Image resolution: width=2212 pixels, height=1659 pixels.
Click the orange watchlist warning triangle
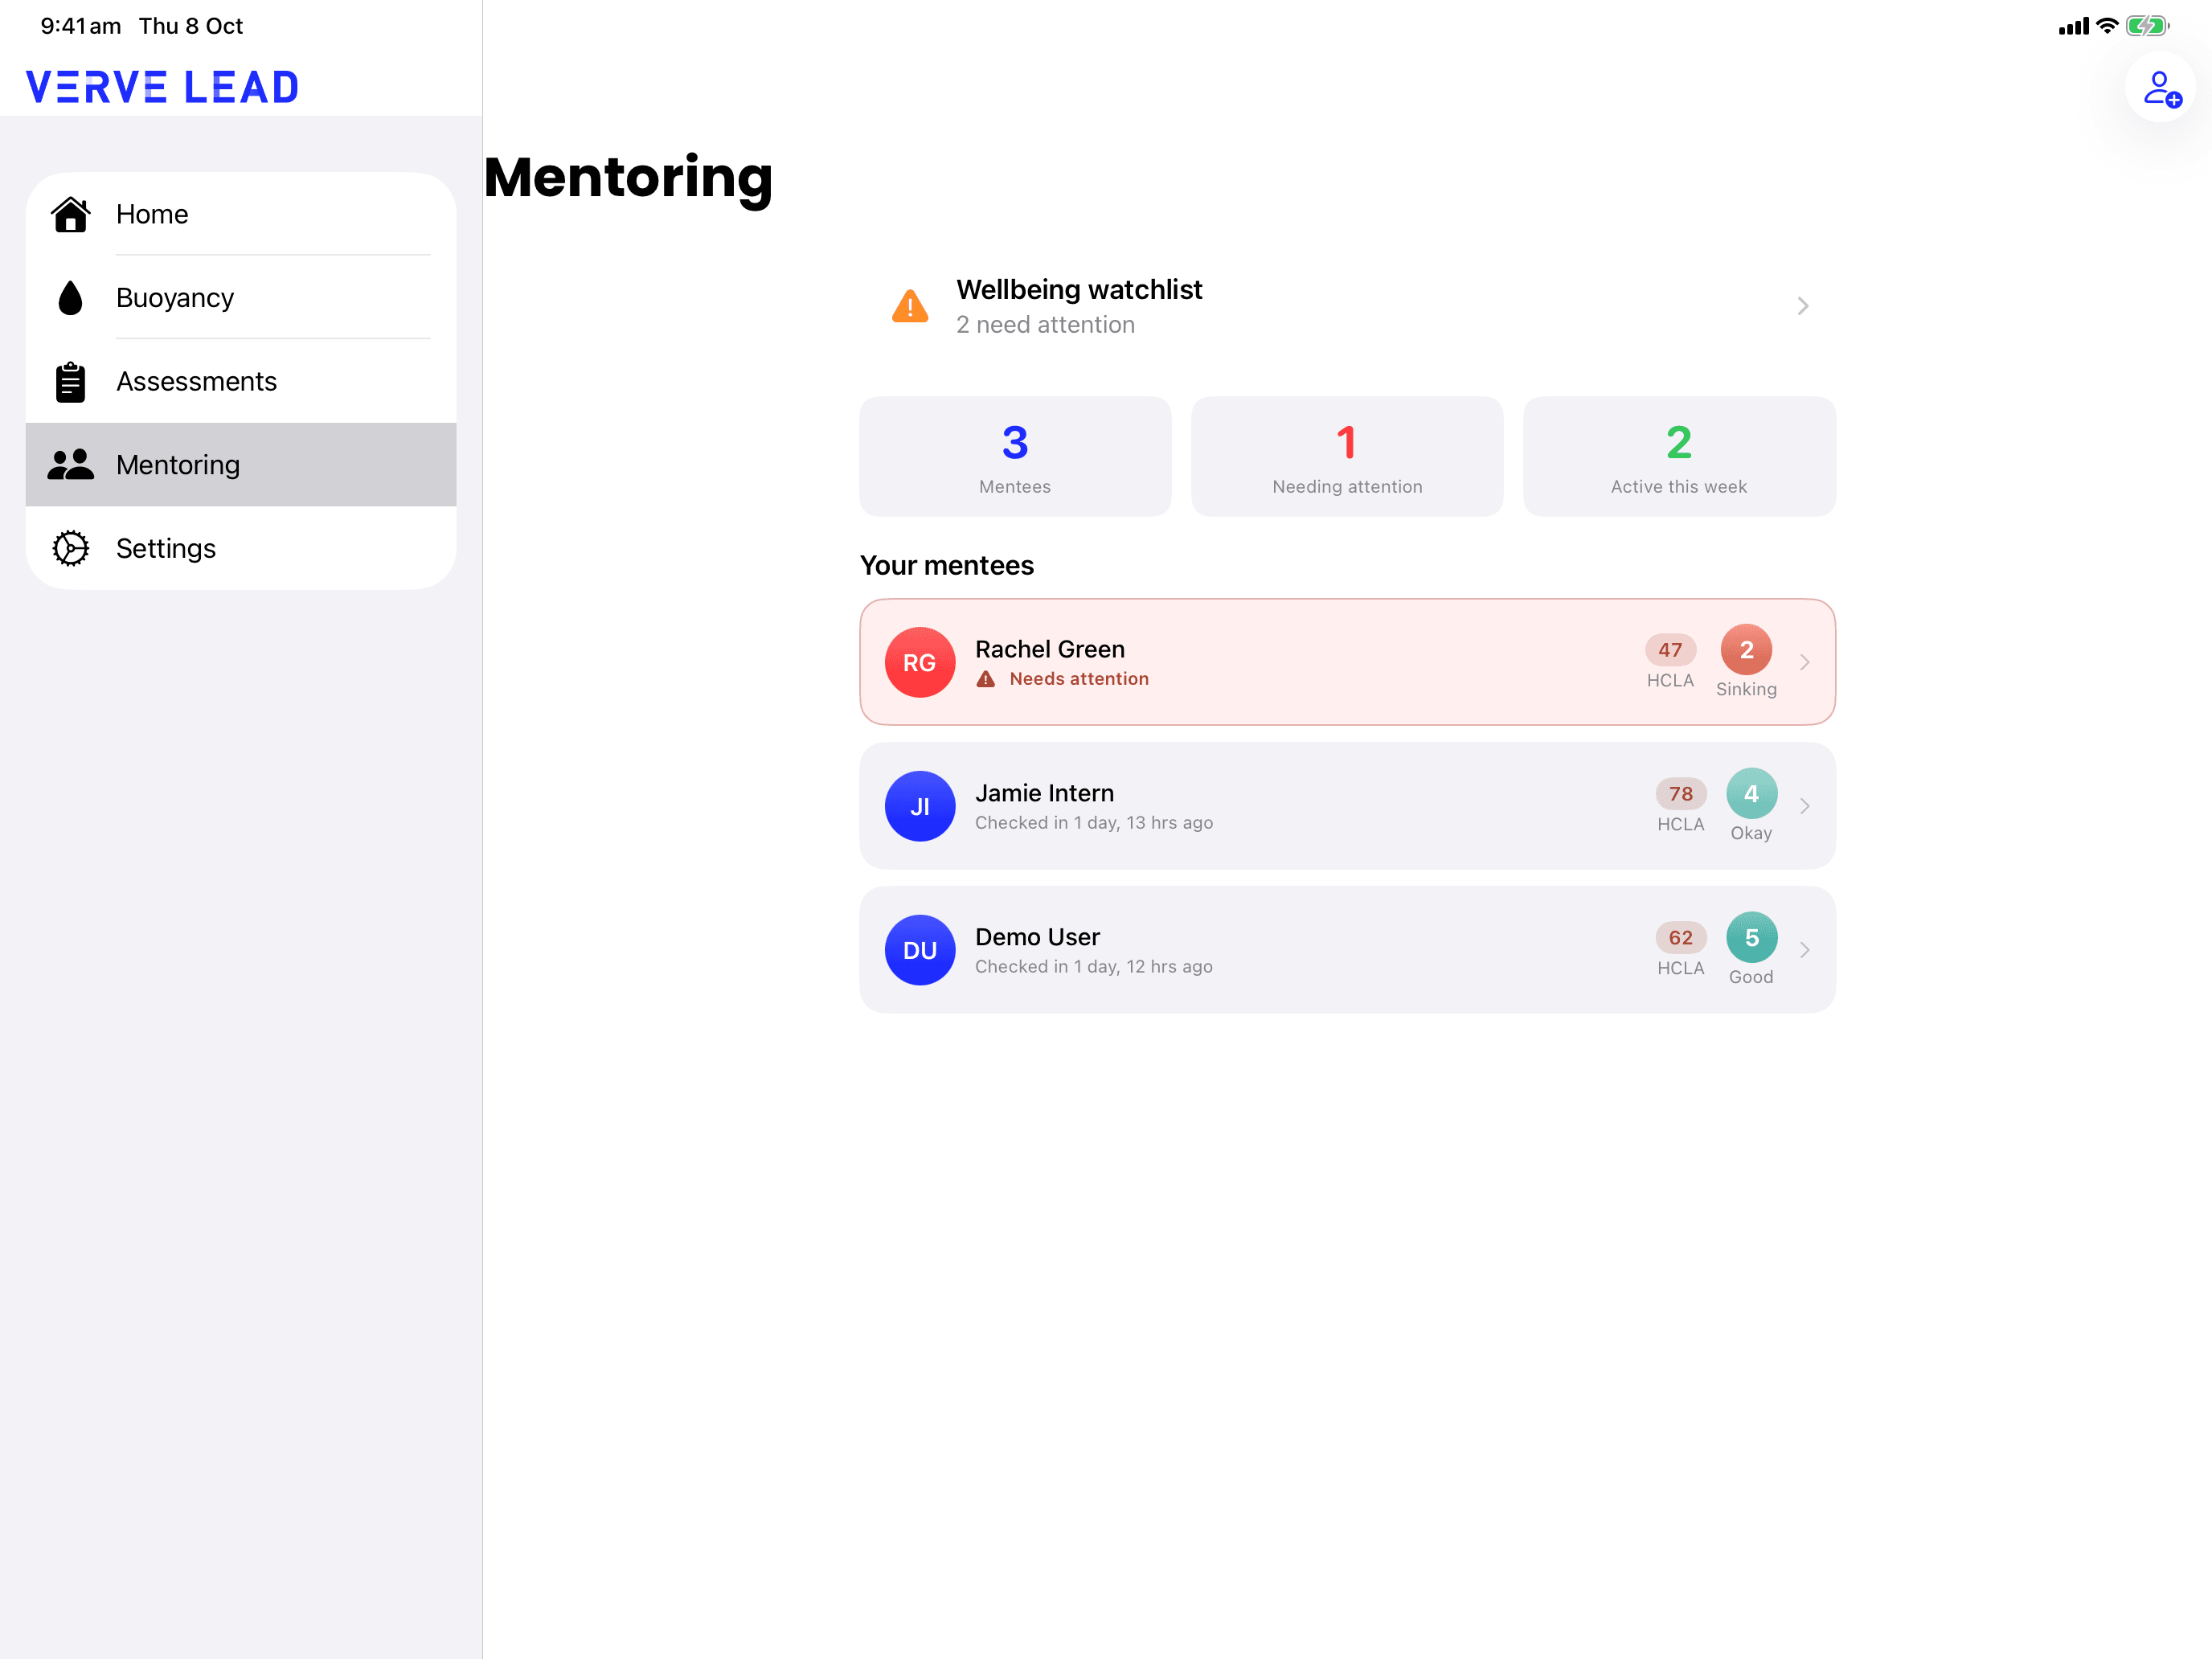[x=910, y=306]
